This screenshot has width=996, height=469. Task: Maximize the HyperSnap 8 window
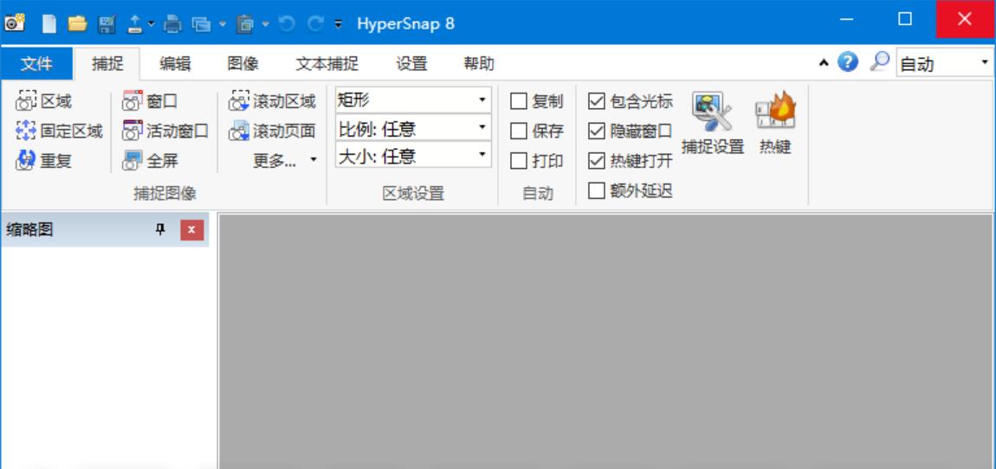[905, 20]
